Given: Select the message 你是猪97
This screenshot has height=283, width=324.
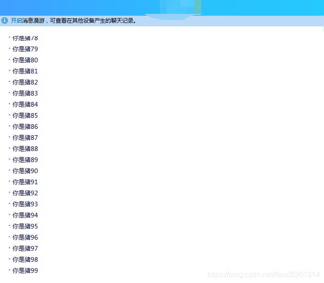Looking at the screenshot, I should [25, 248].
